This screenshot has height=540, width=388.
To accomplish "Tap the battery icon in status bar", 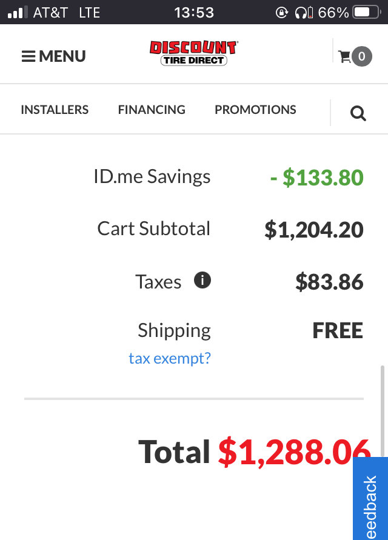I will coord(367,13).
